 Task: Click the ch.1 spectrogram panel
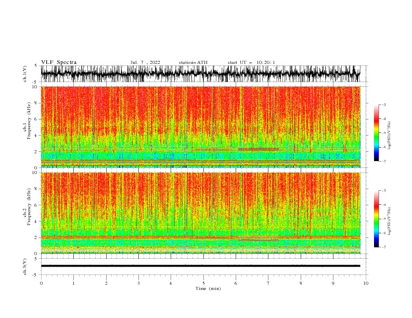click(200, 127)
